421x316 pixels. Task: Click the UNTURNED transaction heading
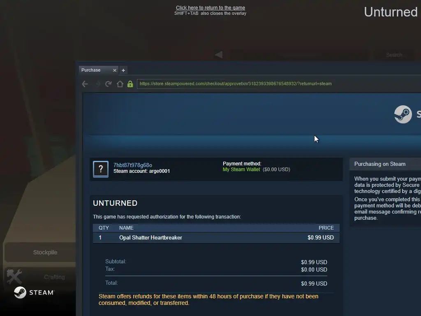(x=115, y=203)
